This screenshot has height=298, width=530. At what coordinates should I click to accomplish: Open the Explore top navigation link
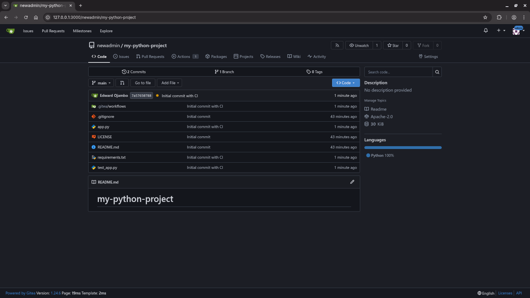pos(106,31)
